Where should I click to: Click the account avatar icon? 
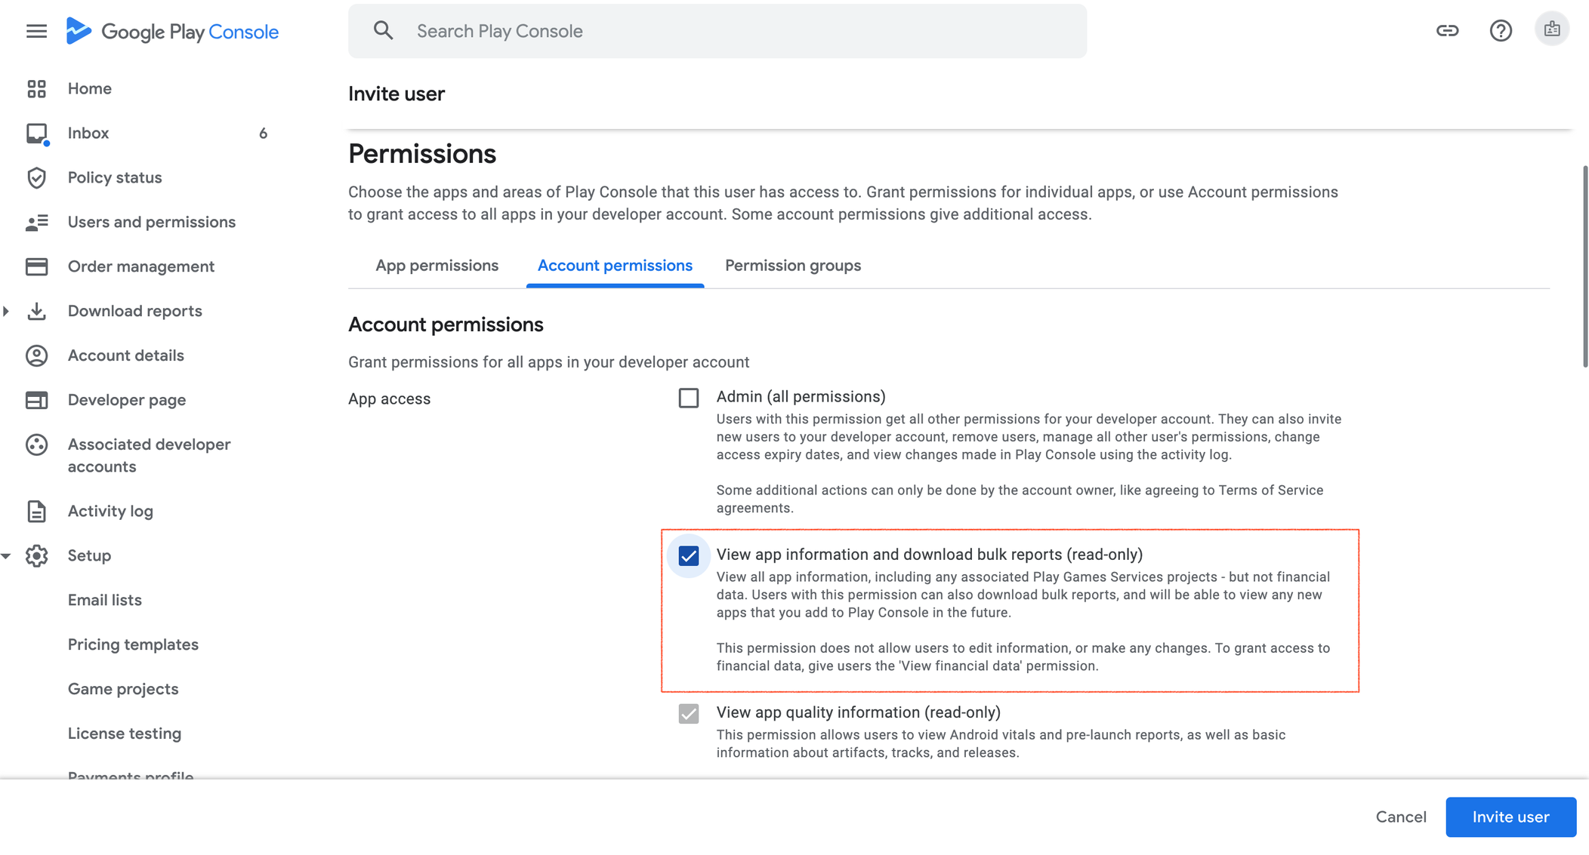tap(1551, 29)
